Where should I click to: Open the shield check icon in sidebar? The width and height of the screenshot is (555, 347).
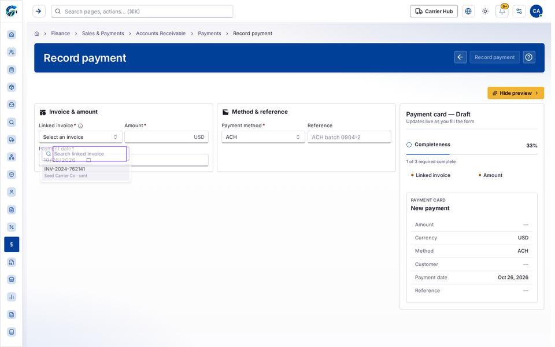[x=12, y=175]
